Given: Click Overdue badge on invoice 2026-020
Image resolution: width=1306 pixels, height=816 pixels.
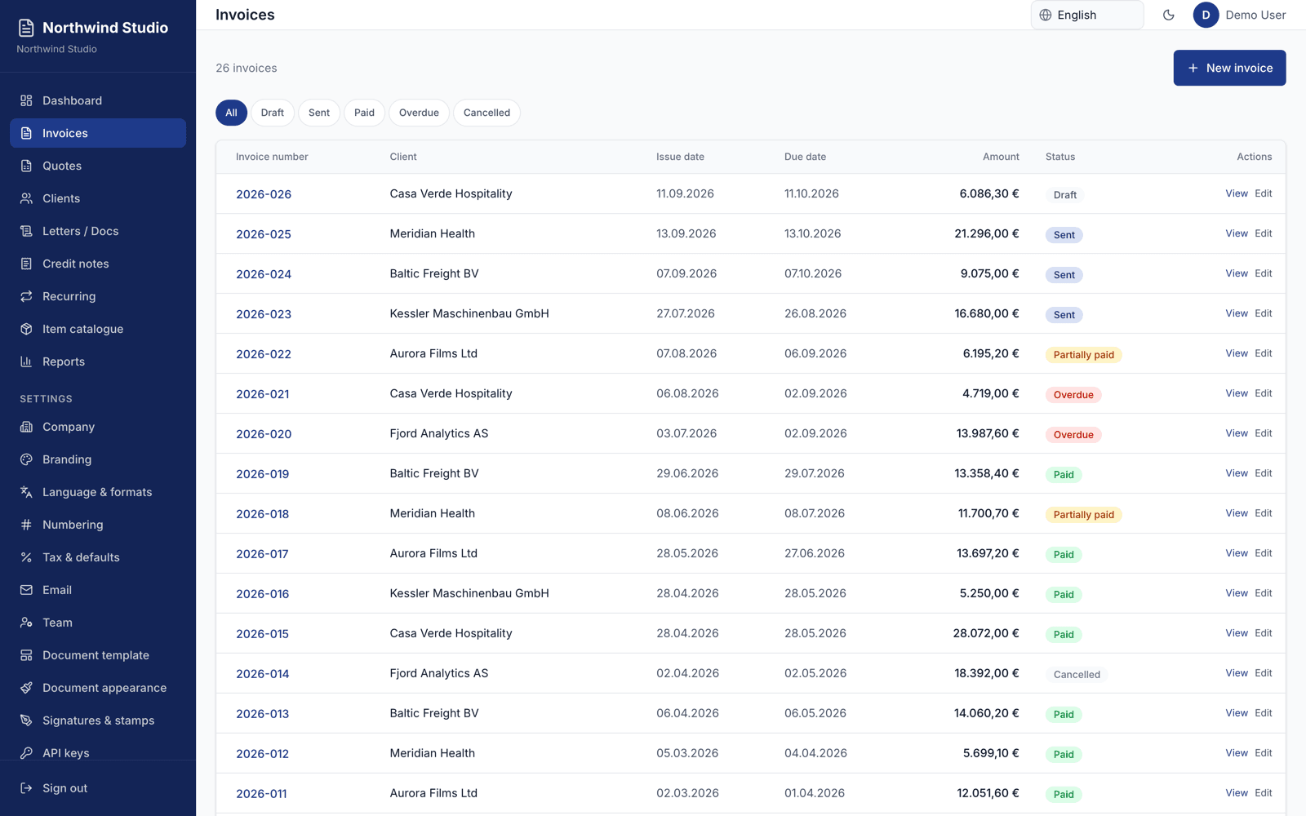Looking at the screenshot, I should coord(1073,435).
